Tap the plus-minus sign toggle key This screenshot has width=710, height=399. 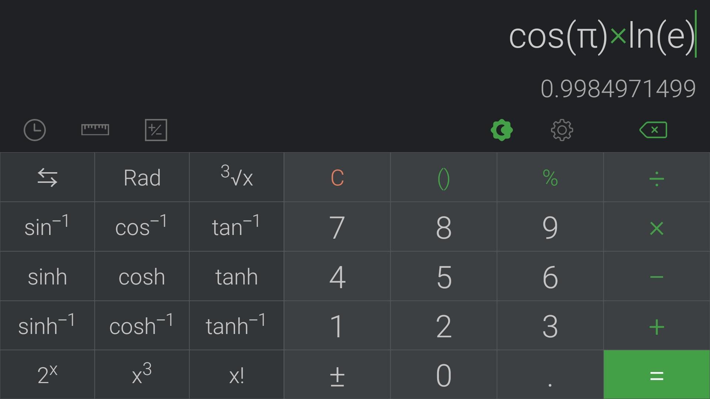click(337, 375)
